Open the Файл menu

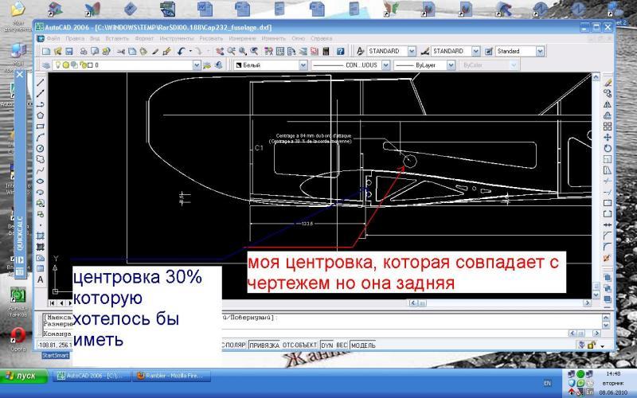click(54, 38)
